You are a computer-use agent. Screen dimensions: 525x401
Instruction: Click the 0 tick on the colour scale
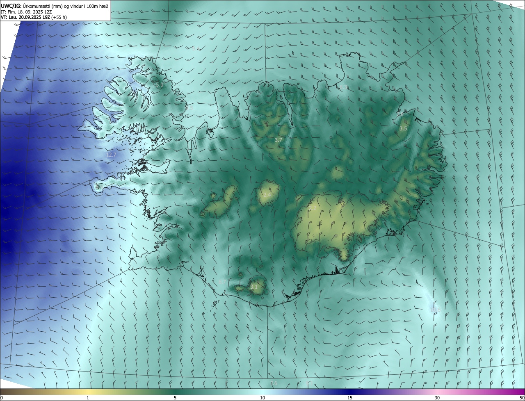[1, 398]
